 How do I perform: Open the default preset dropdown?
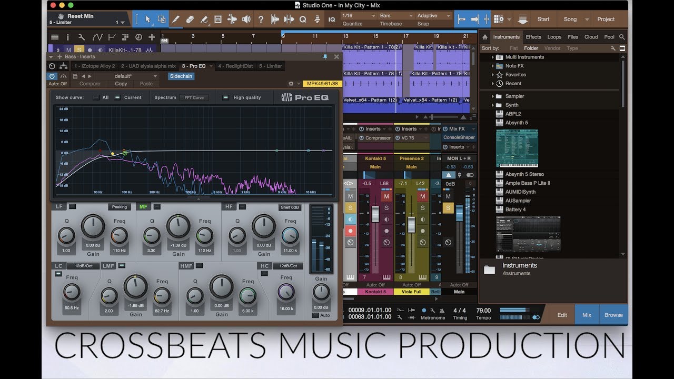coord(127,76)
